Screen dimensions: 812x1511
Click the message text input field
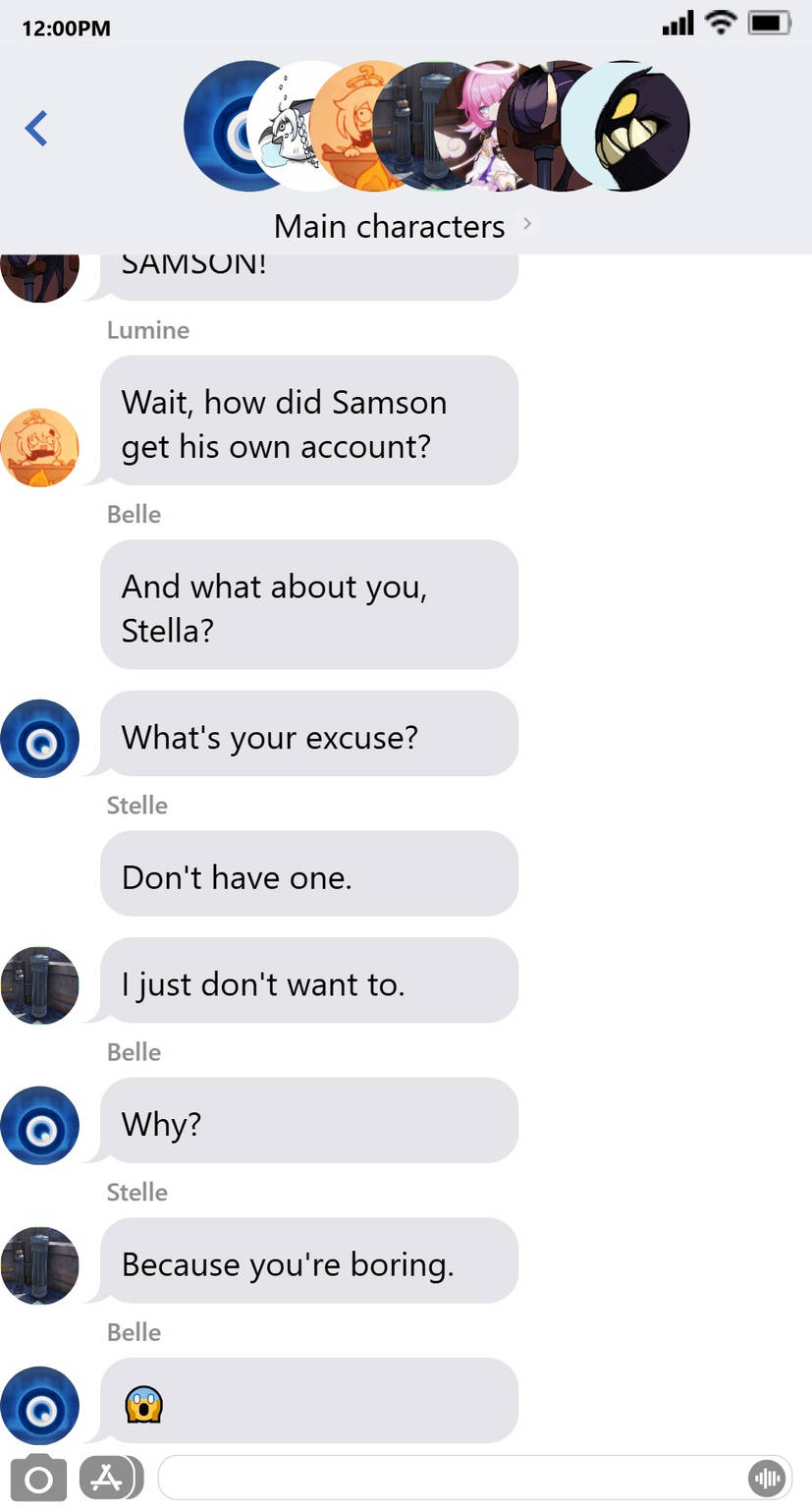pyautogui.click(x=452, y=1479)
